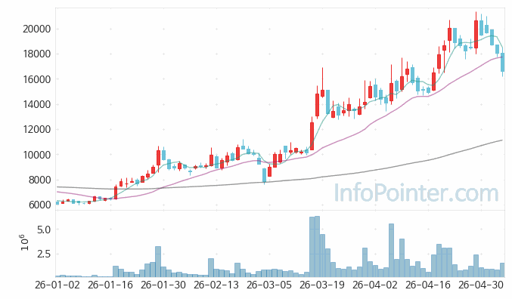Select the 26-01-02 date label
The height and width of the screenshot is (299, 512).
coord(57,285)
